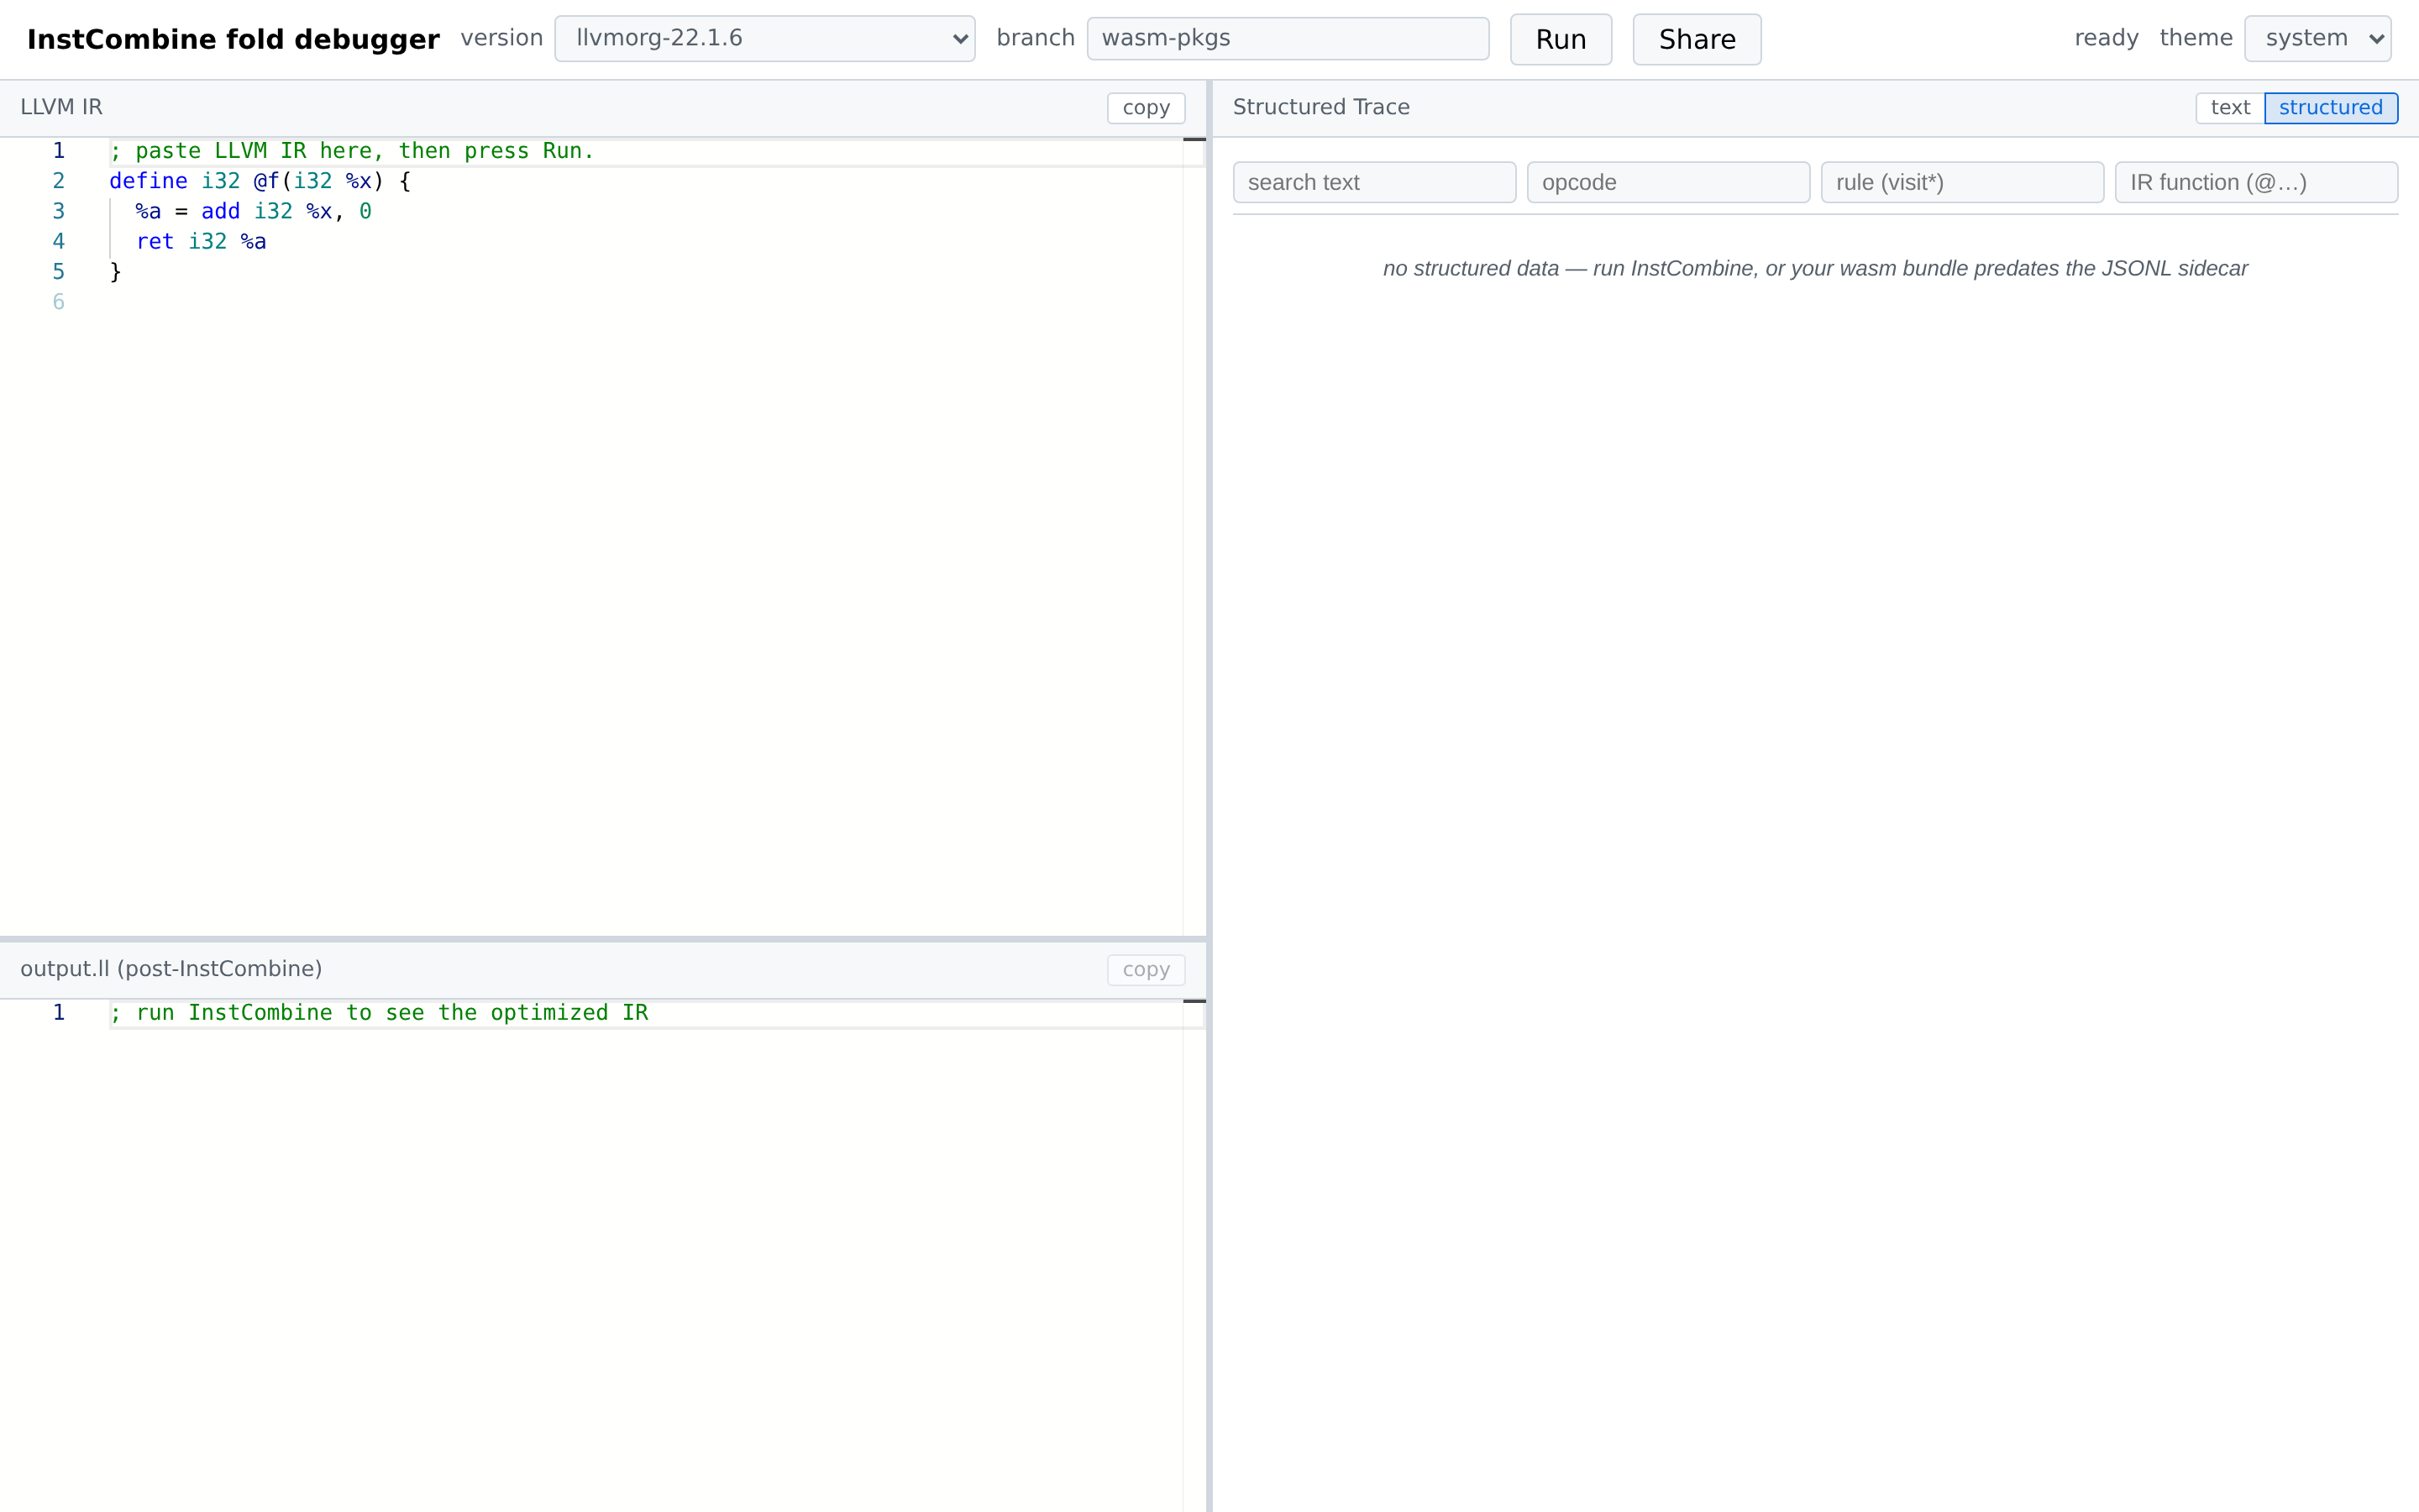The height and width of the screenshot is (1512, 2419).
Task: Switch trace view to structured tab
Action: (x=2330, y=108)
